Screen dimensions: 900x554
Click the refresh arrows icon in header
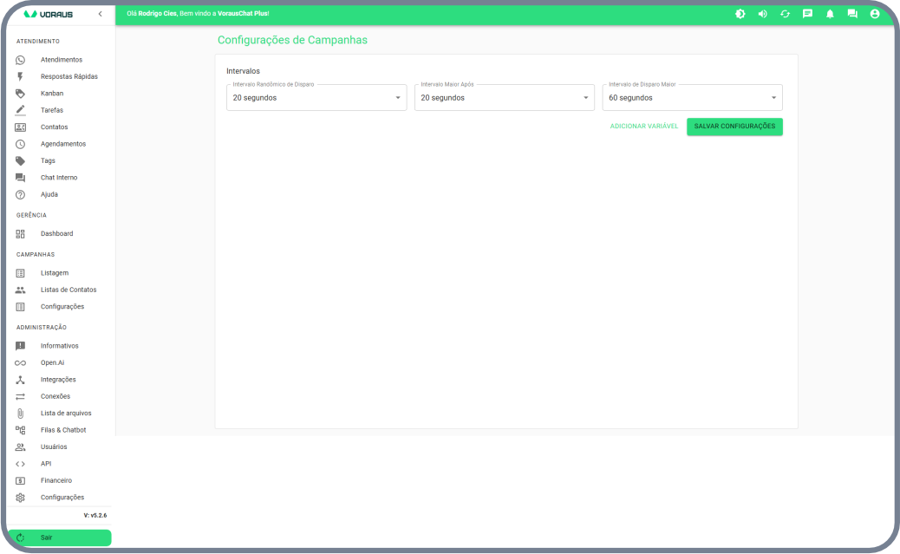coord(786,14)
